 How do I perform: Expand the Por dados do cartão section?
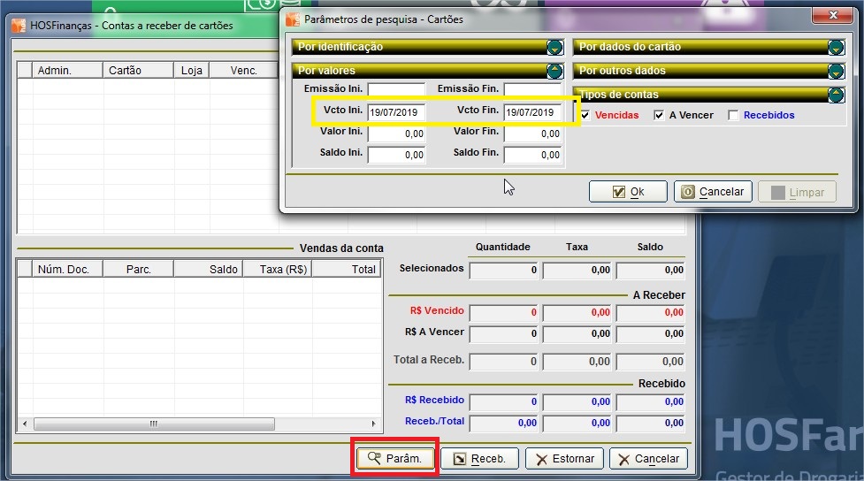coord(836,48)
